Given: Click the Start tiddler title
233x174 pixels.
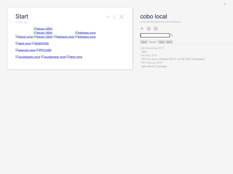Looking at the screenshot, I should pos(22,16).
